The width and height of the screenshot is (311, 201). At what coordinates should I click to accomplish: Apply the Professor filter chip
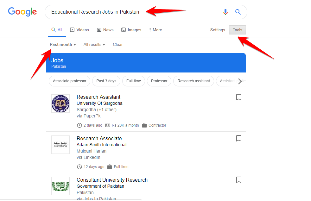(159, 81)
